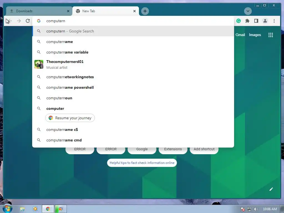284x213 pixels.
Task: Select the 'computer' suggestion
Action: (133, 108)
